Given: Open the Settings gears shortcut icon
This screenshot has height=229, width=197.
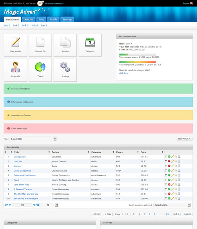Looking at the screenshot, I should 65,67.
